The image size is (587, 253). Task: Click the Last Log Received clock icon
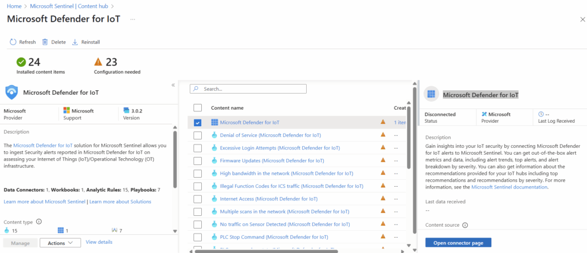point(541,114)
